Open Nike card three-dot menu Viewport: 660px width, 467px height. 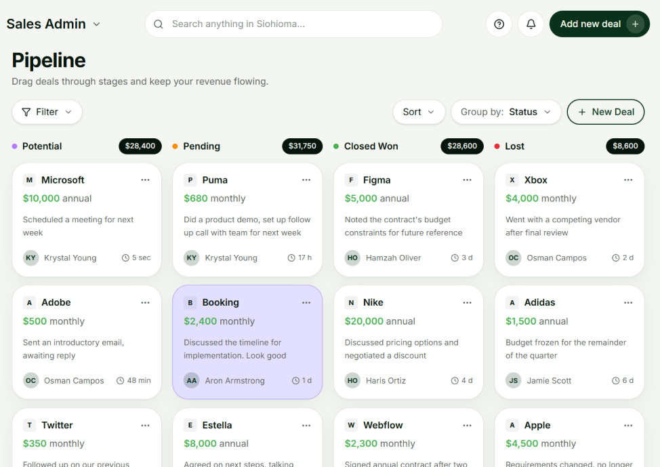coord(468,302)
